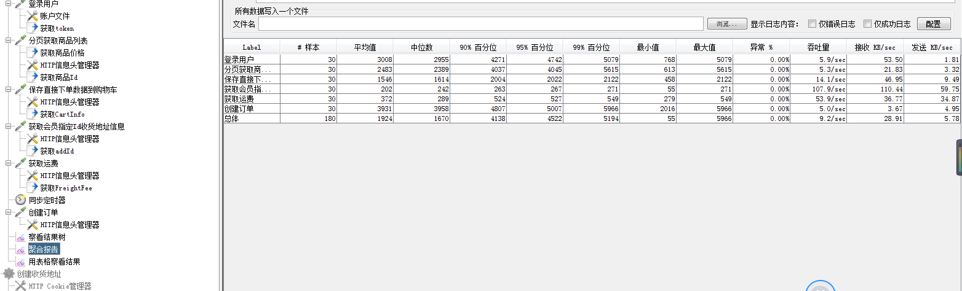Click the 吞吐量 column header
Viewport: 962px width, 291px height.
click(x=818, y=47)
